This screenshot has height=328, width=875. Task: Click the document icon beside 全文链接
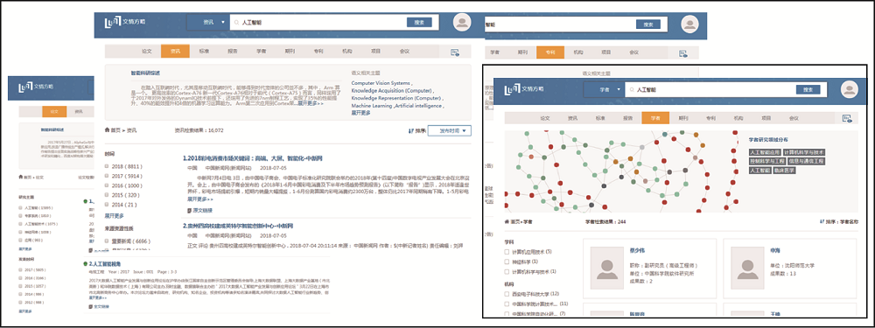click(91, 306)
